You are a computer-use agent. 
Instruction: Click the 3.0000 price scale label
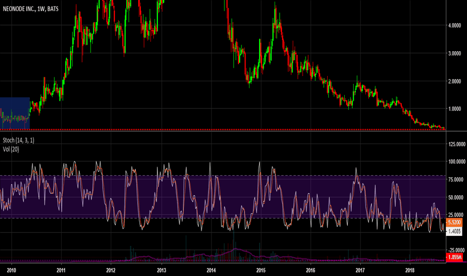[x=455, y=53]
